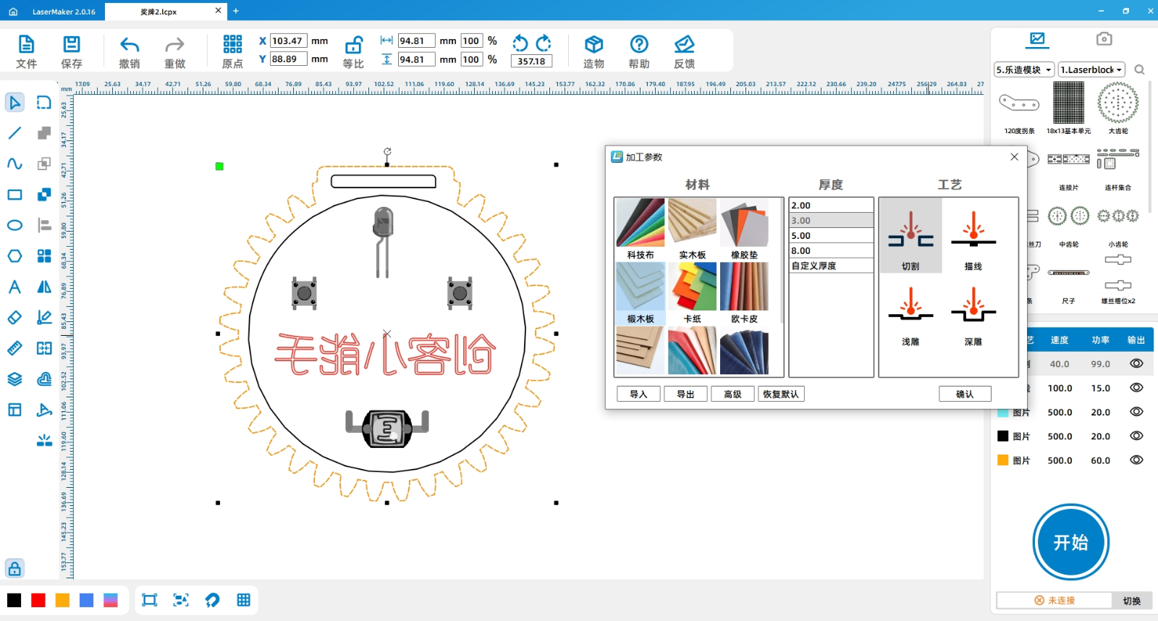Viewport: 1158px width, 621px height.
Task: Open the 5.乐造模块 category dropdown
Action: [x=1024, y=69]
